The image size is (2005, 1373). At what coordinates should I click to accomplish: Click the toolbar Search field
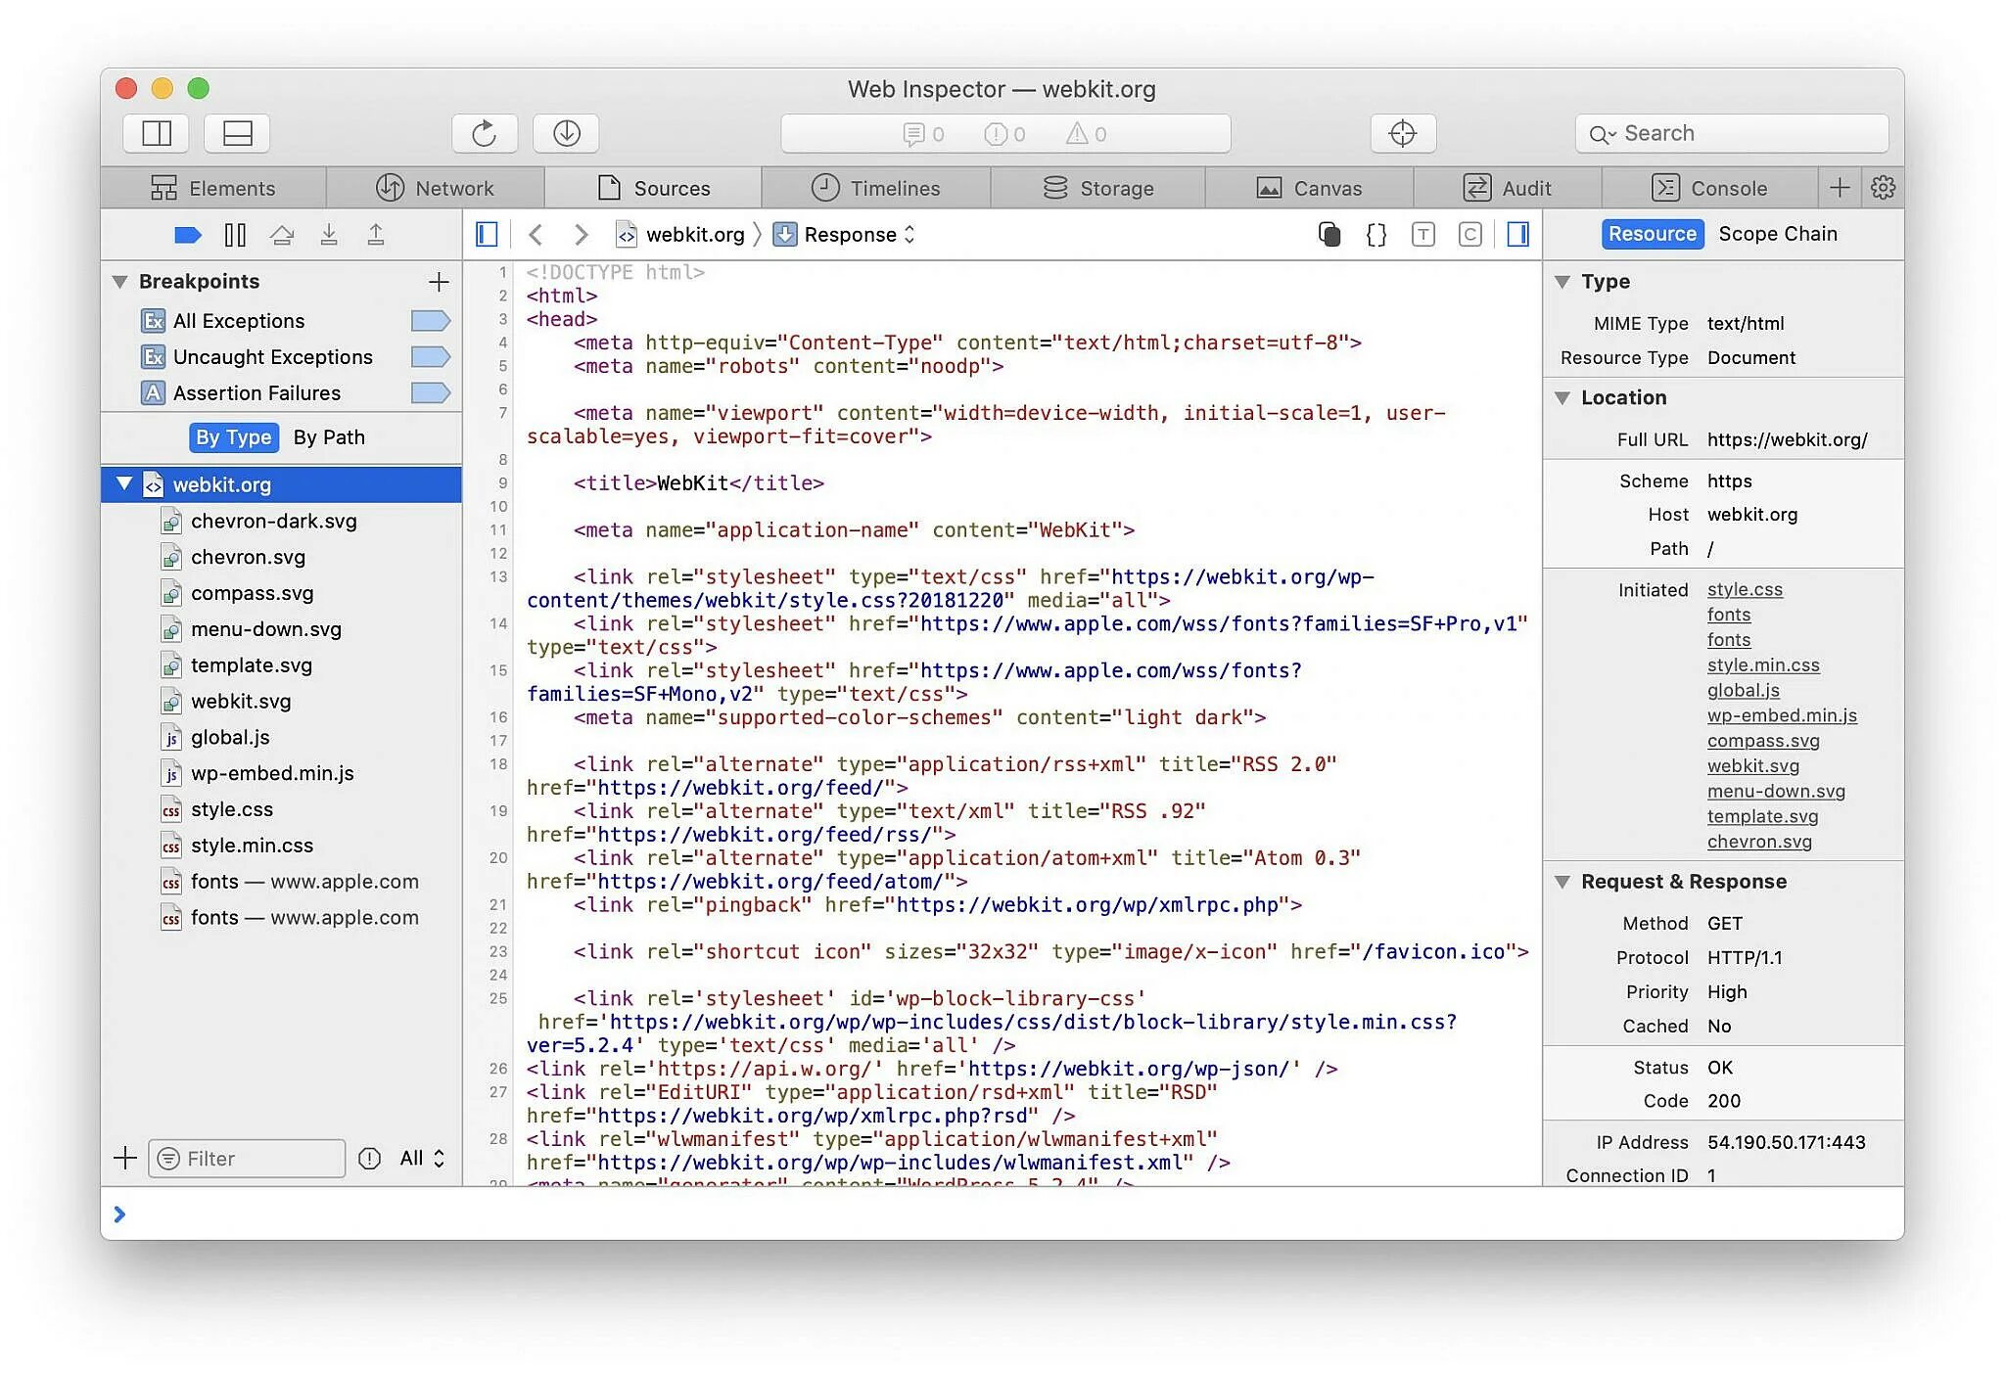tap(1731, 134)
